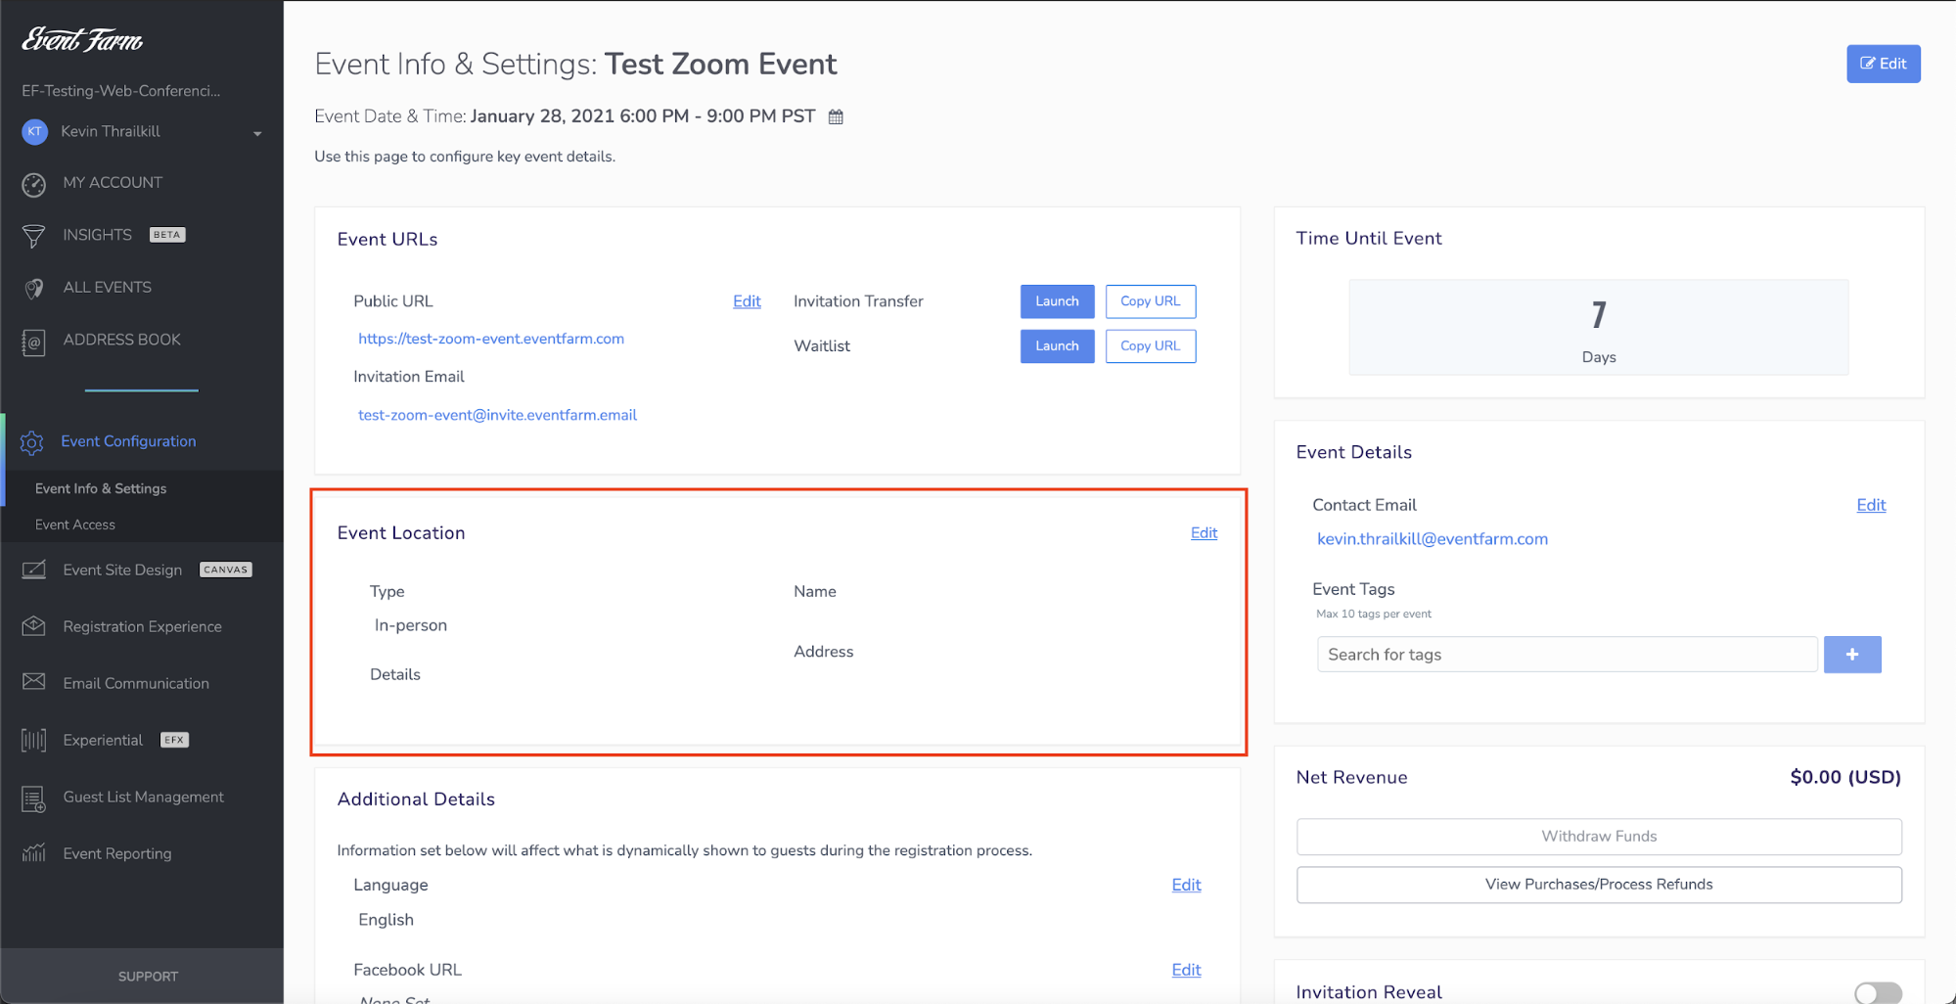Click the Event Farm logo

tap(83, 39)
